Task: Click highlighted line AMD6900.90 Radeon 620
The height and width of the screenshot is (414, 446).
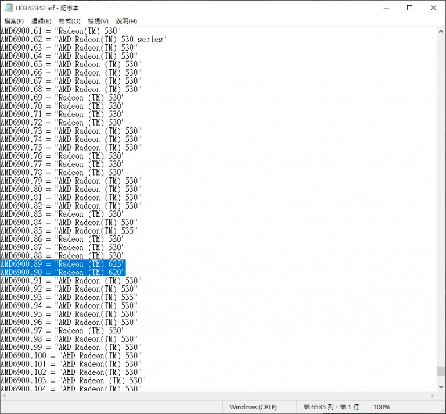Action: [63, 272]
